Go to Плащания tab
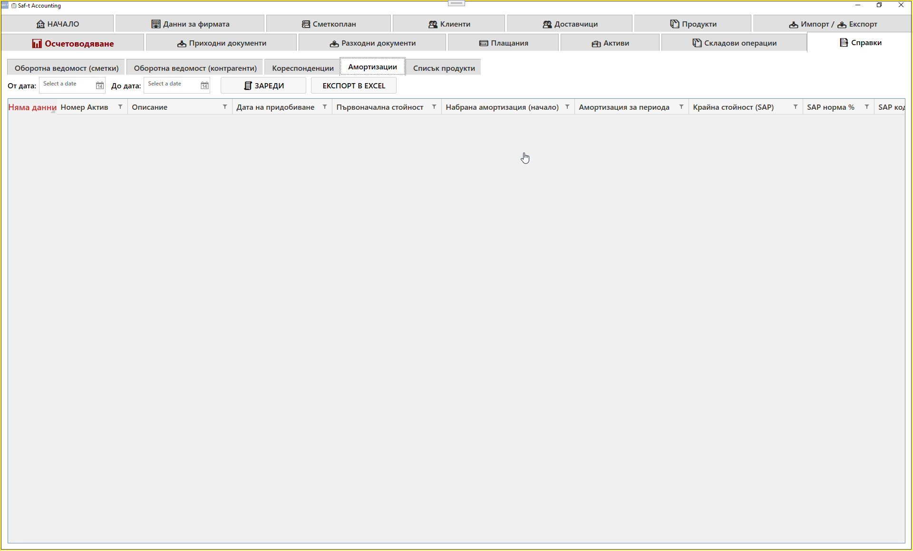The height and width of the screenshot is (551, 913). pos(504,43)
